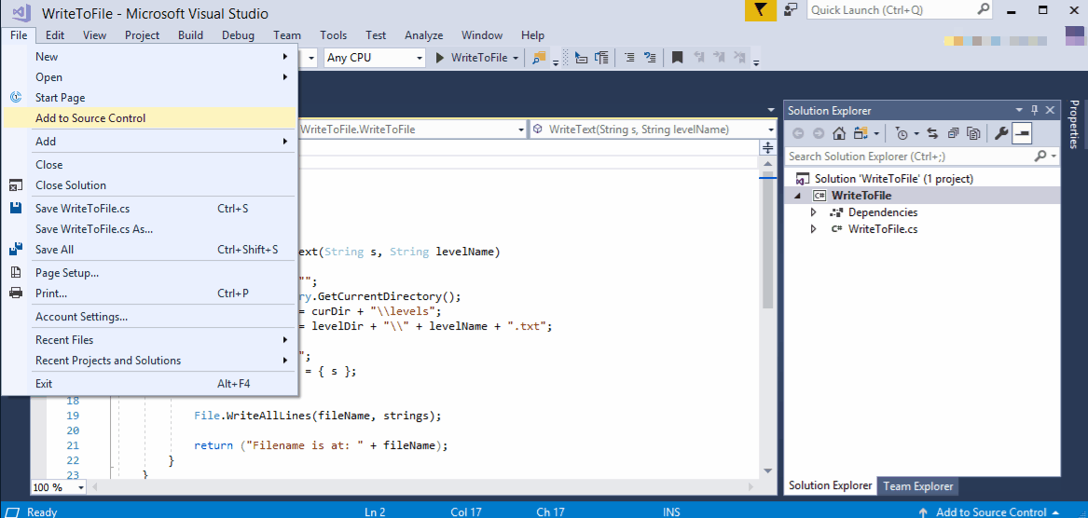Click the Display Parameter Info toolbar icon
1088x518 pixels.
[x=601, y=58]
